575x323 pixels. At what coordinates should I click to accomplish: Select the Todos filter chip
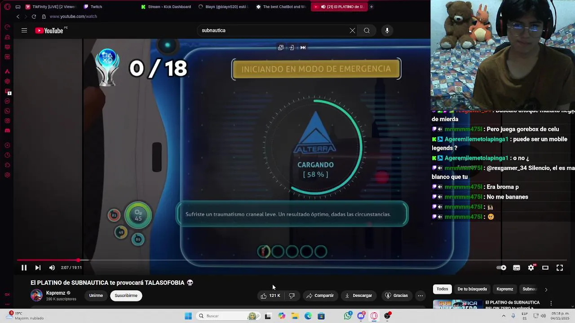click(x=442, y=289)
